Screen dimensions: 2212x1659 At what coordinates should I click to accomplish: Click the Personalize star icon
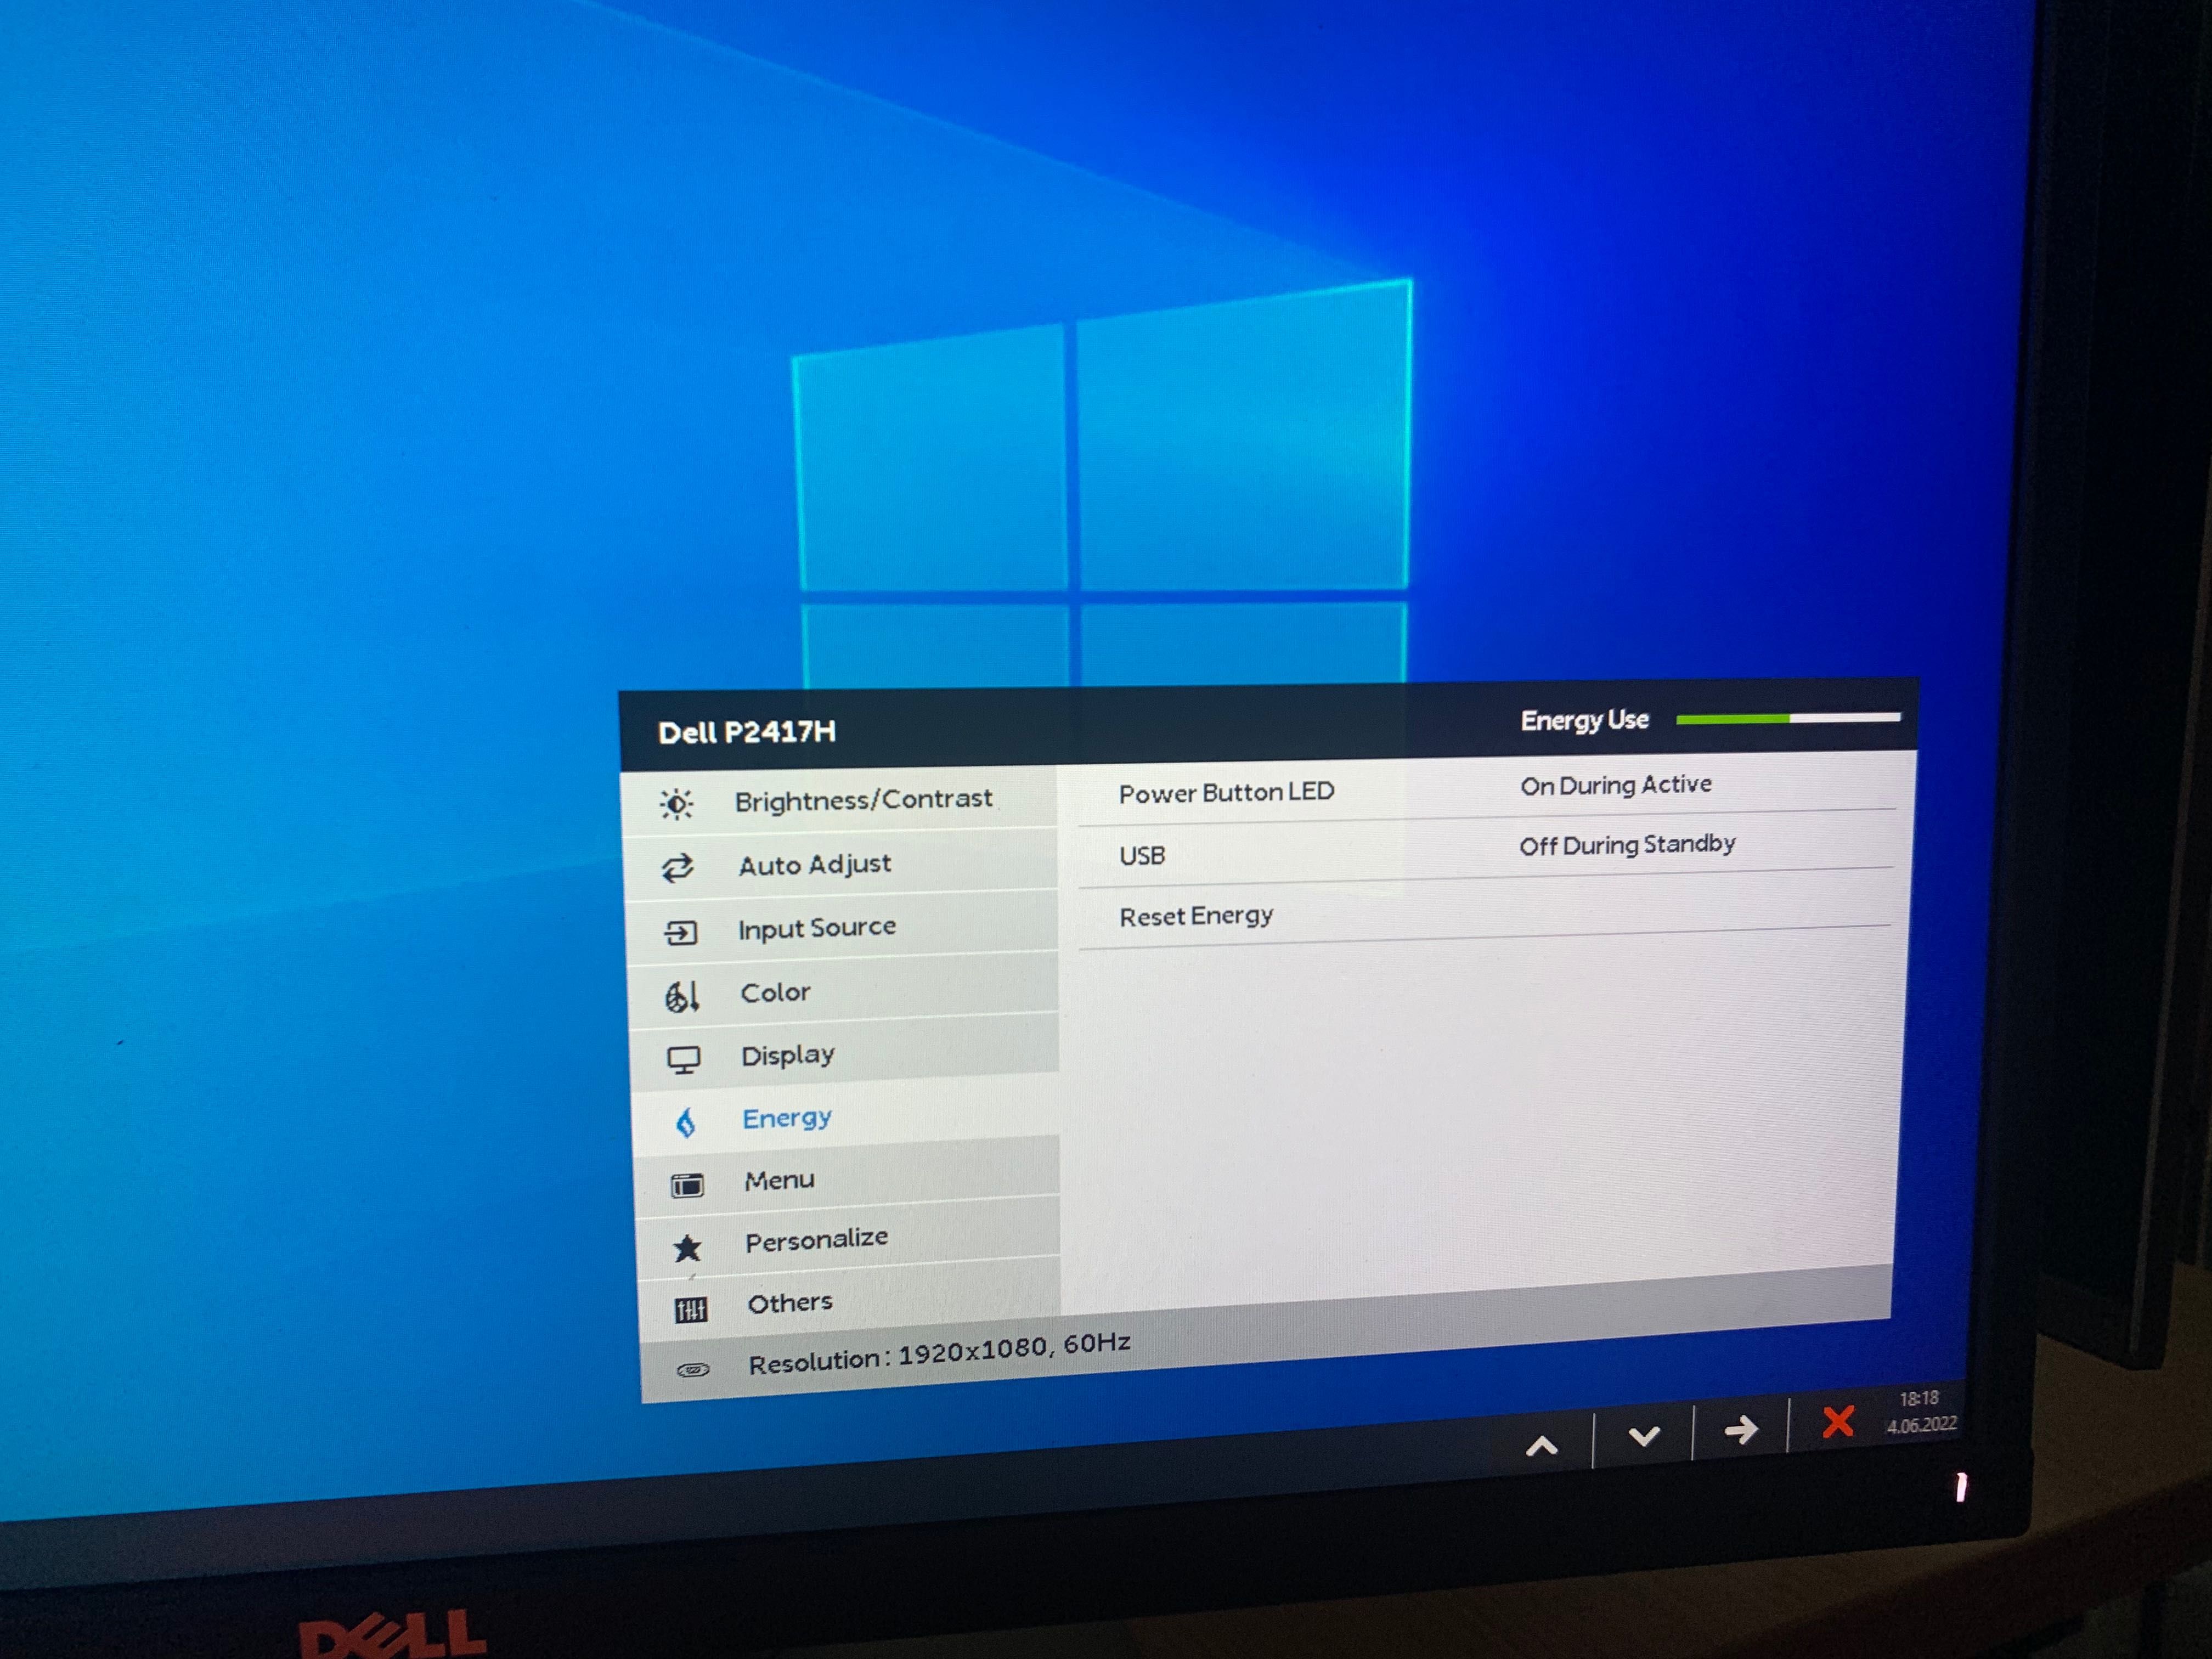(688, 1248)
